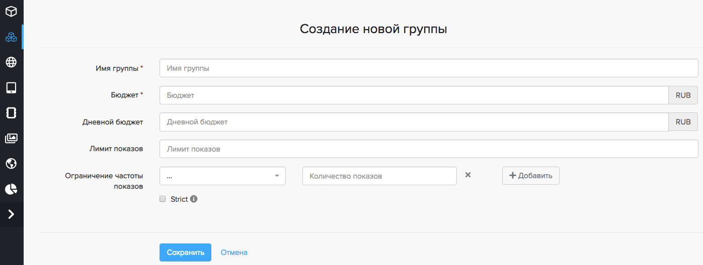Select the Дневной бюджет input field
Image resolution: width=703 pixels, height=265 pixels.
click(414, 122)
